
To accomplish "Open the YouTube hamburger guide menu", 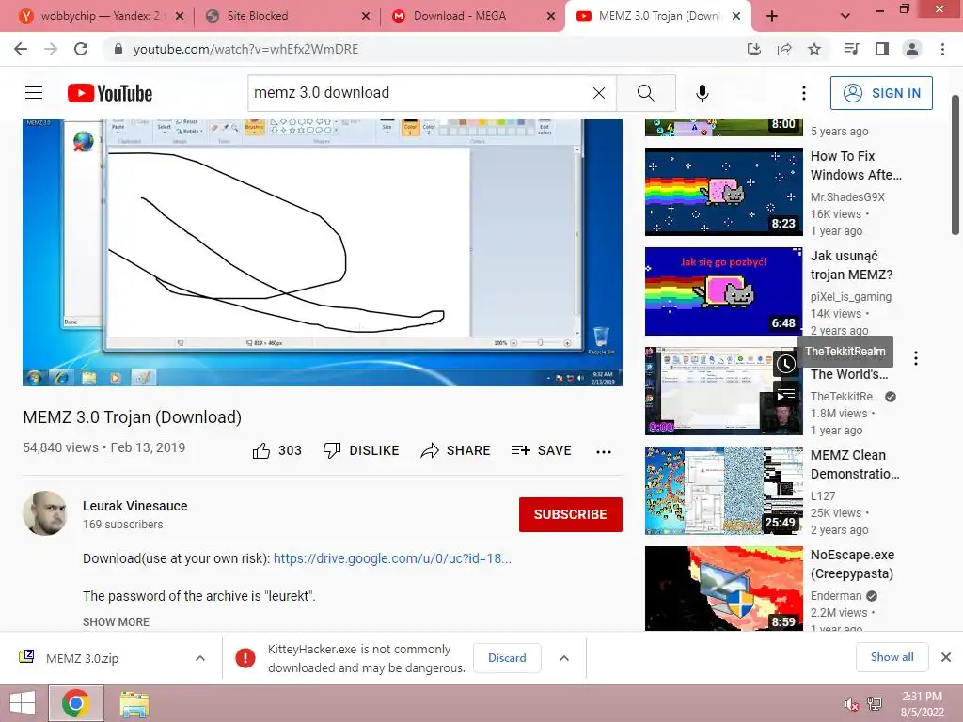I will pyautogui.click(x=34, y=93).
